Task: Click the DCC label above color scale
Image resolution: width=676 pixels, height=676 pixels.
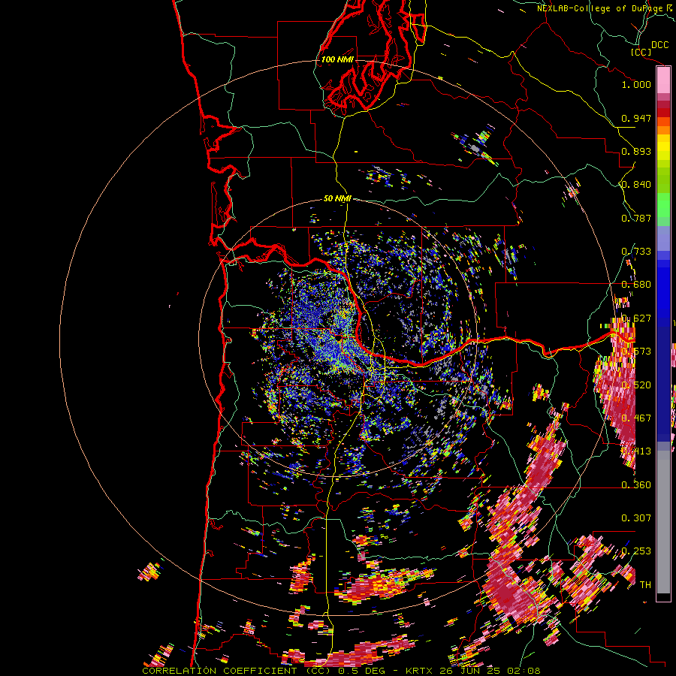Action: click(x=659, y=45)
